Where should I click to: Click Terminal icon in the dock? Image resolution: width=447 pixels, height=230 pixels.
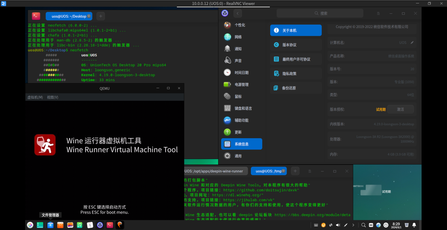coord(110,225)
